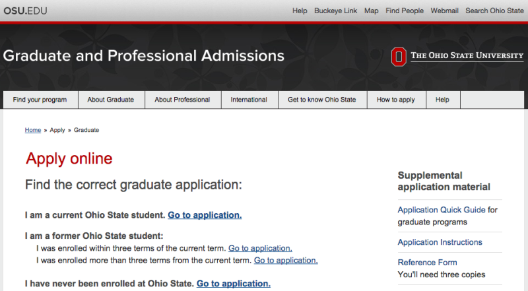Click Search Ohio State
The image size is (528, 291).
(x=494, y=11)
